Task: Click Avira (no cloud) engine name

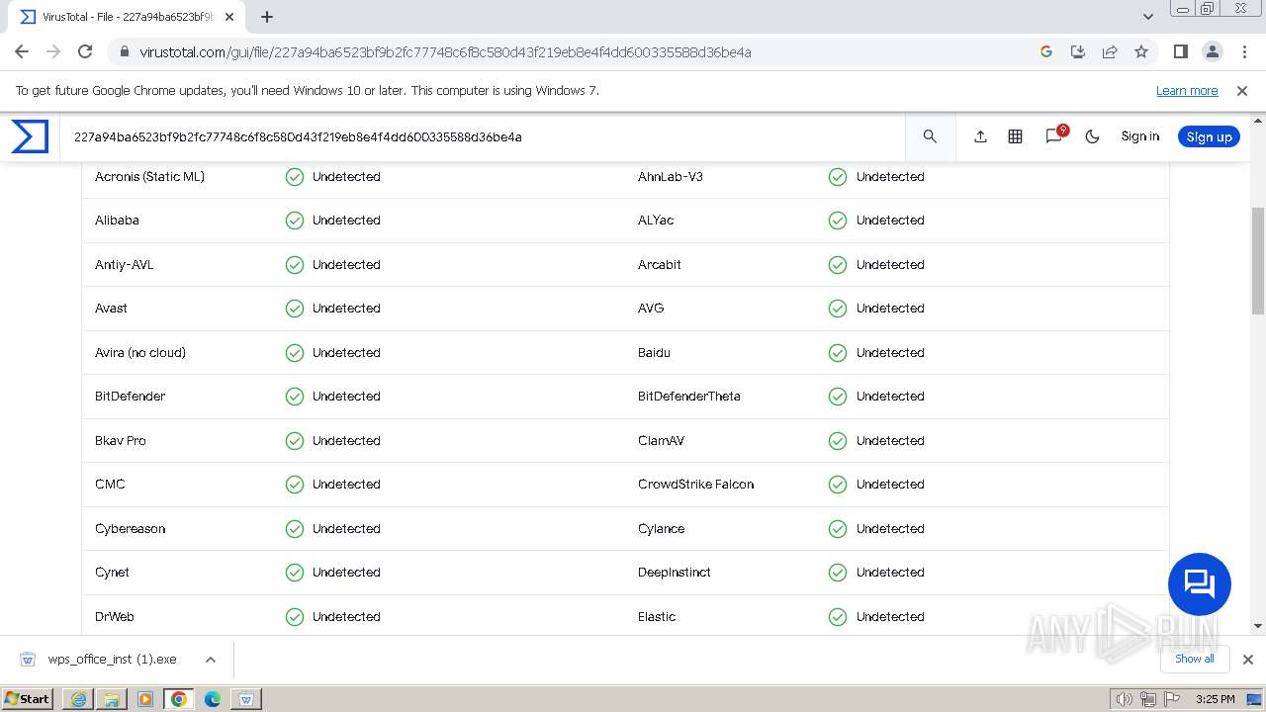Action: (x=140, y=352)
